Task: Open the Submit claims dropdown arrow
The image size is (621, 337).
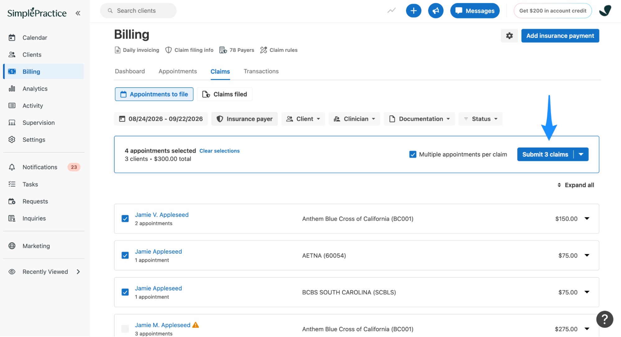Action: point(581,155)
